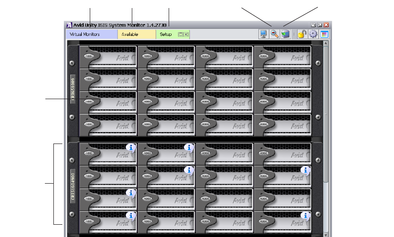Viewport: 394px width, 237px height.
Task: Click info bubble on lower chassis third-row first blade
Action: coord(131,193)
